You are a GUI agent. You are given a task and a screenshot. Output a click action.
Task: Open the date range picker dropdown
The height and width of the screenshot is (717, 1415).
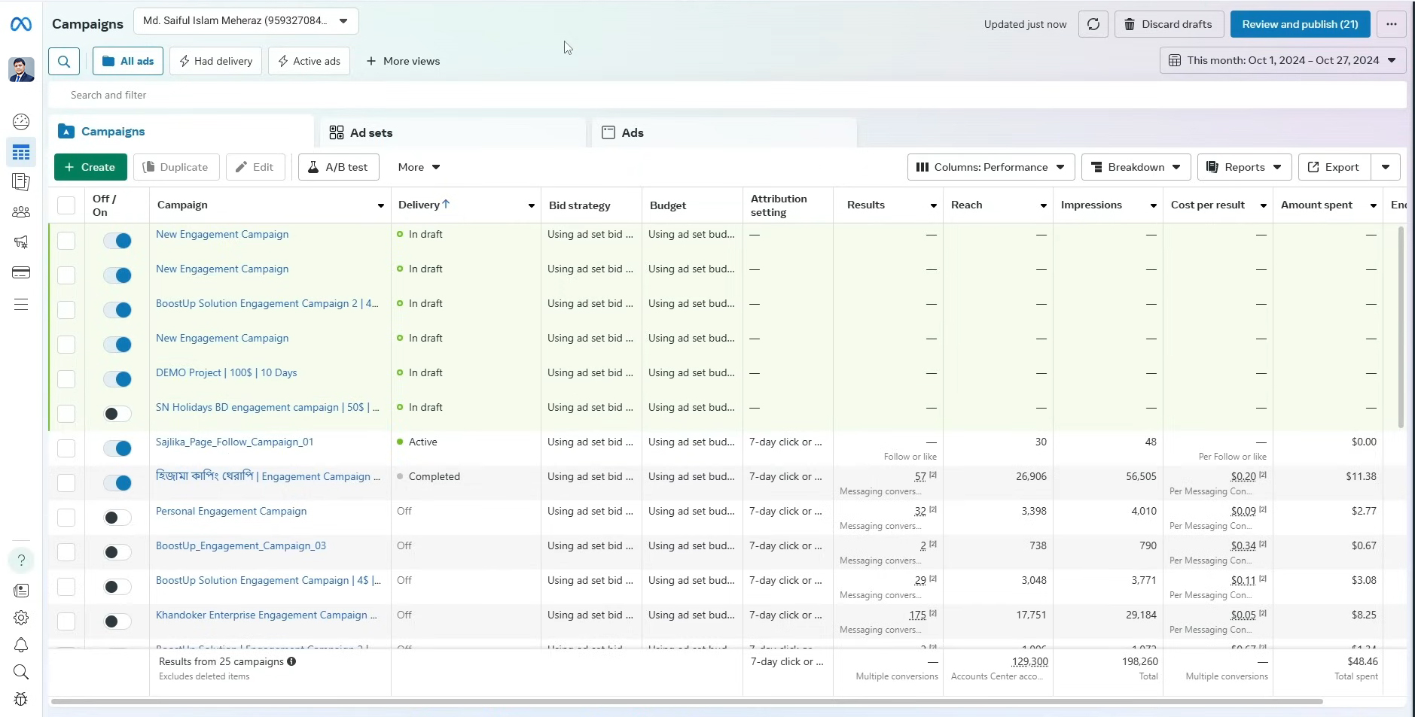tap(1282, 60)
